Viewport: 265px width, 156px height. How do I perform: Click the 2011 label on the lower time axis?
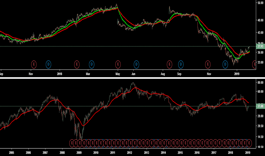pyautogui.click(x=113, y=153)
